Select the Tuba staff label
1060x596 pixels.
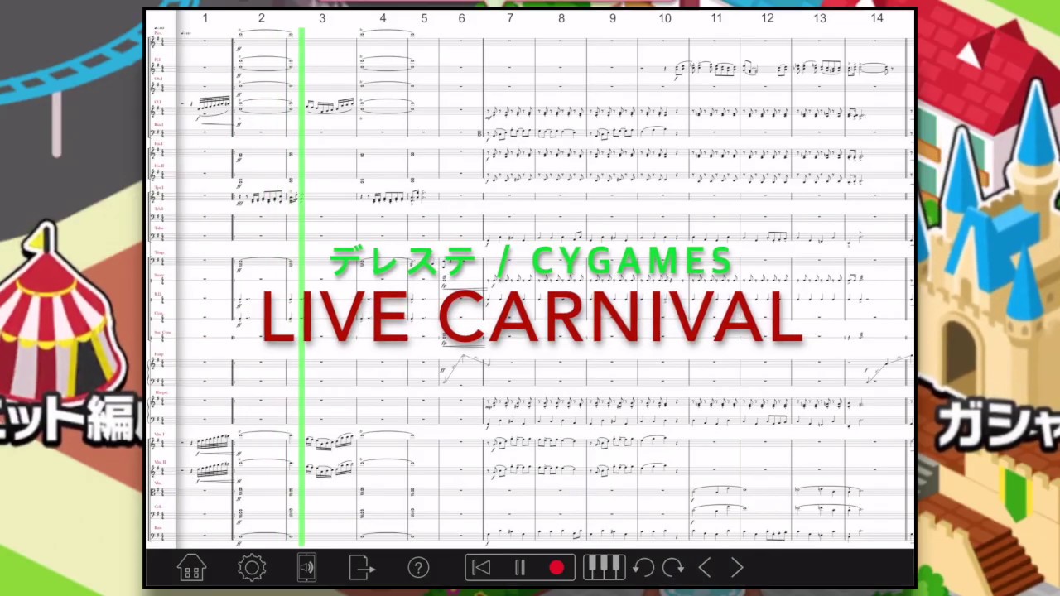(x=158, y=228)
